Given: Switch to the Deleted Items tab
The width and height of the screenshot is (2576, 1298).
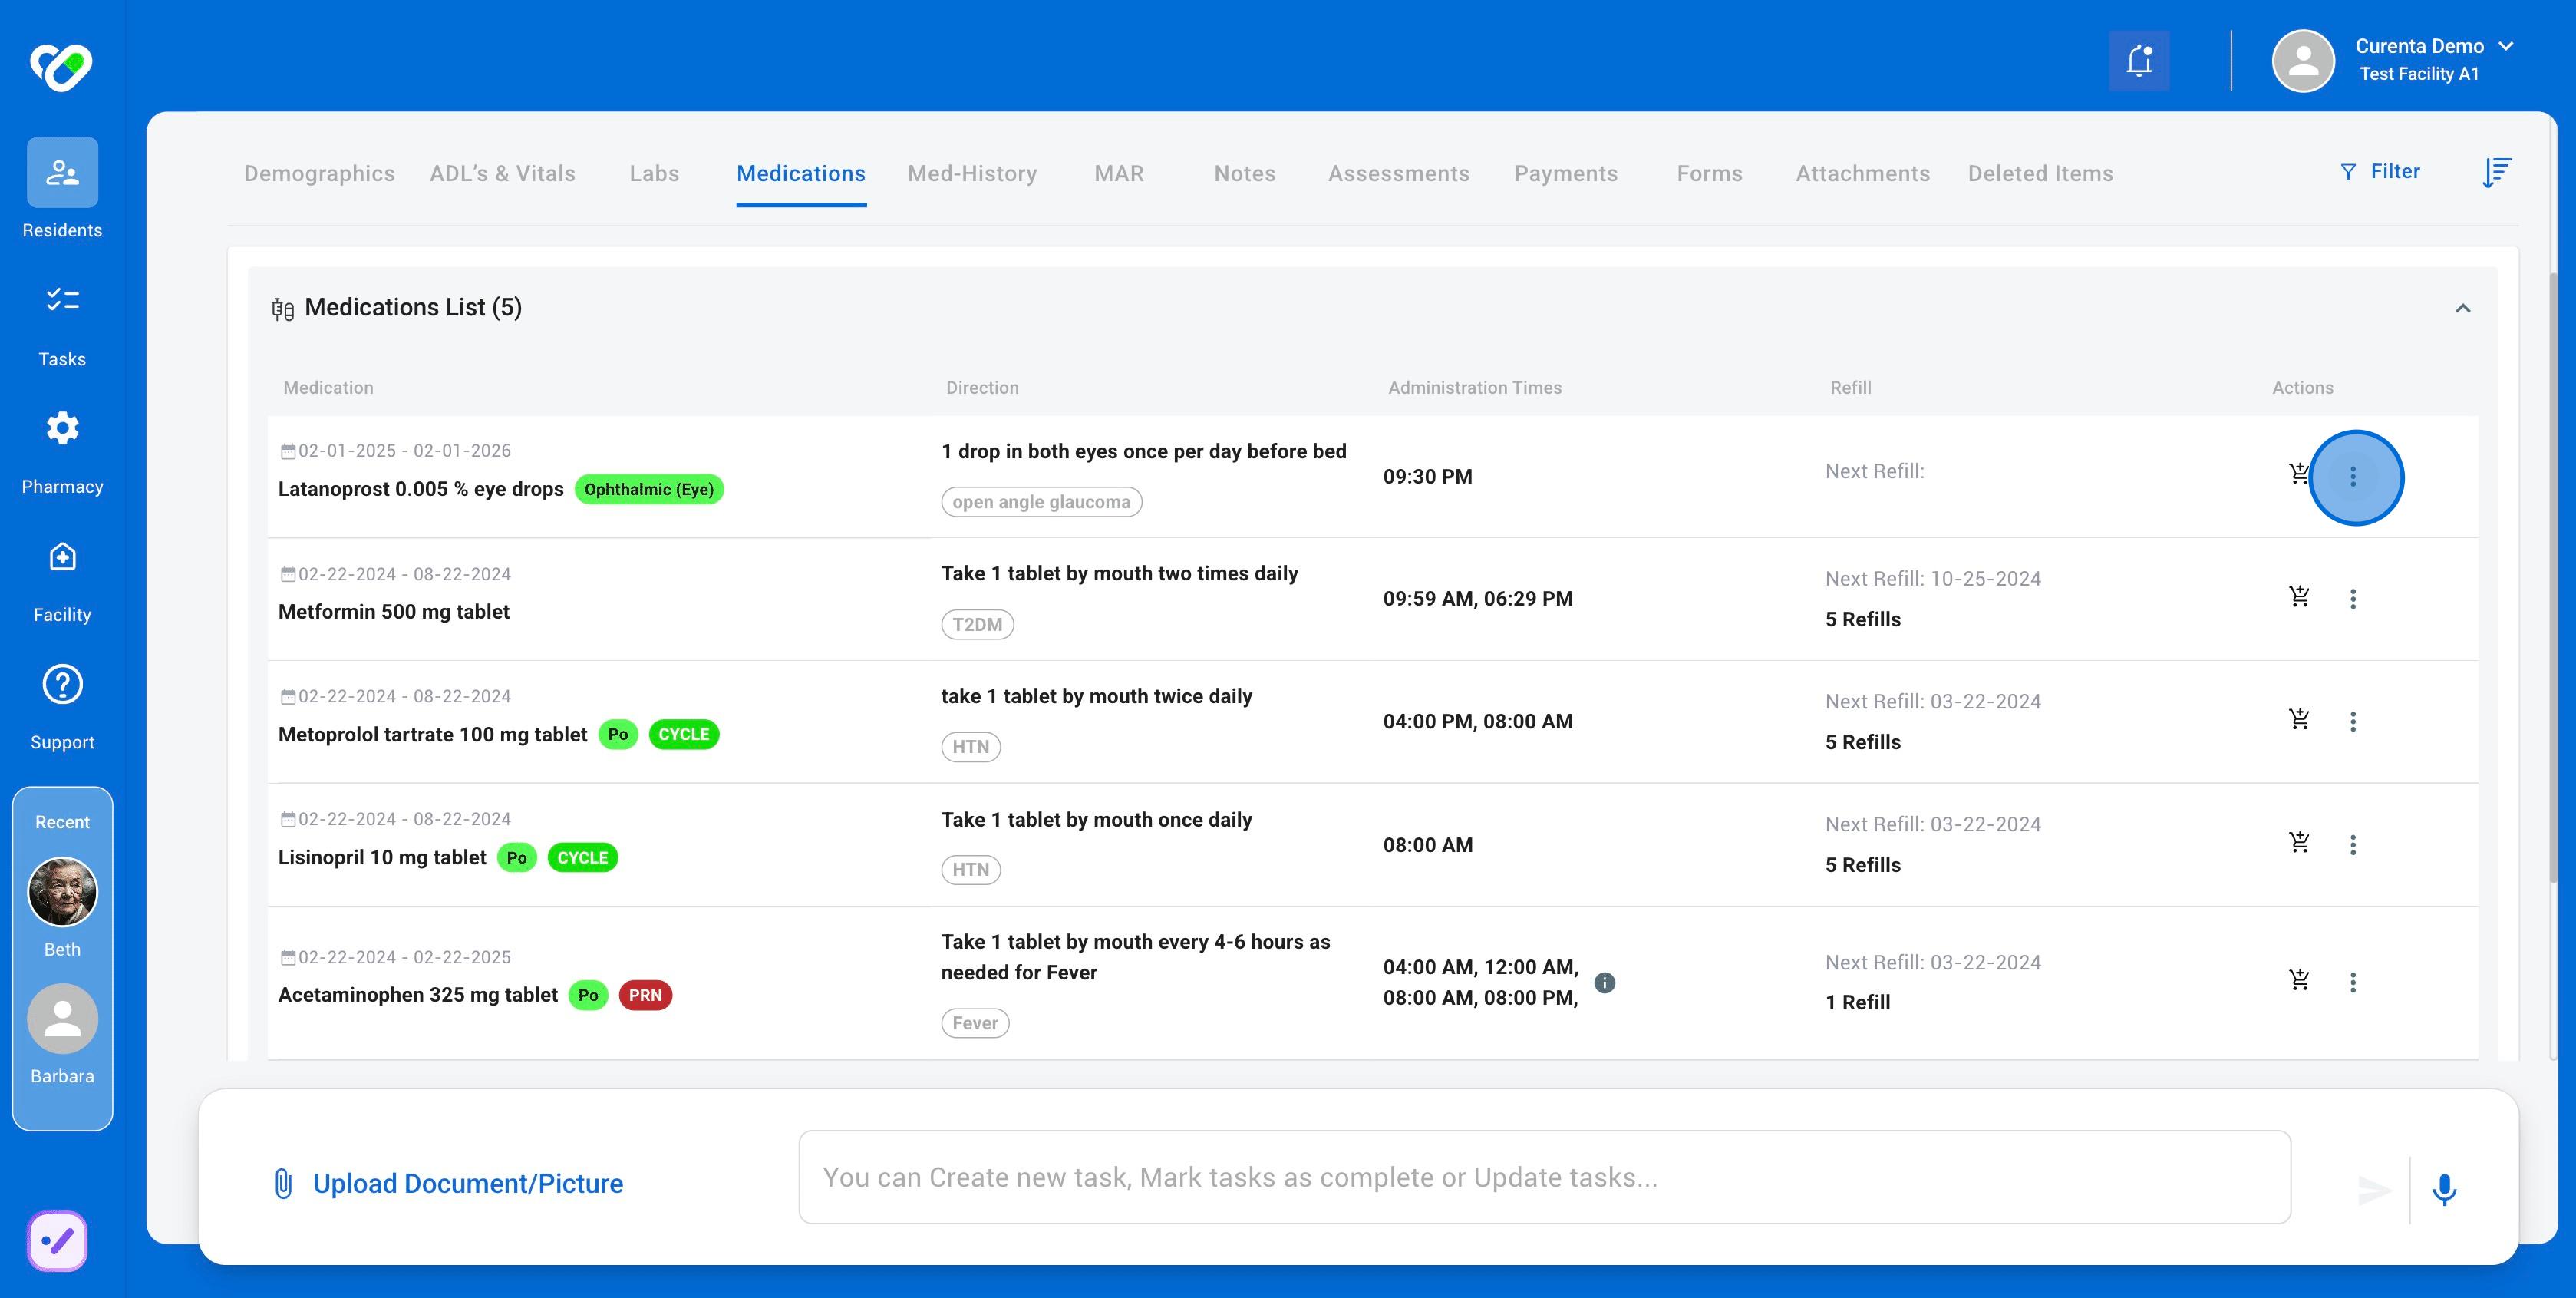Looking at the screenshot, I should 2040,174.
